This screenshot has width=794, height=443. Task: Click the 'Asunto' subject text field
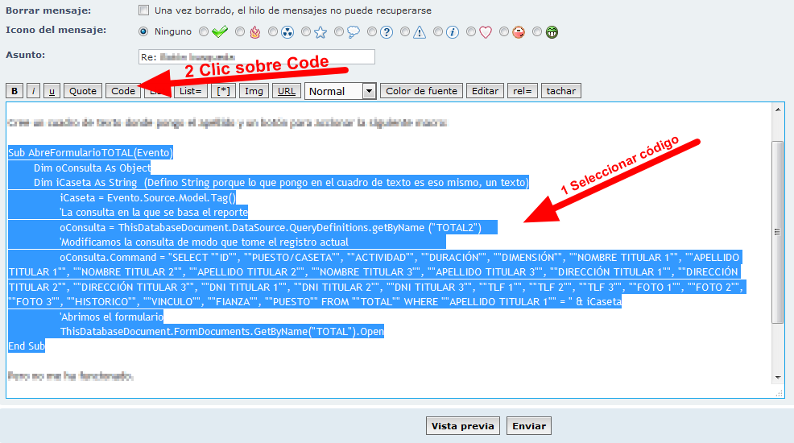click(x=257, y=56)
